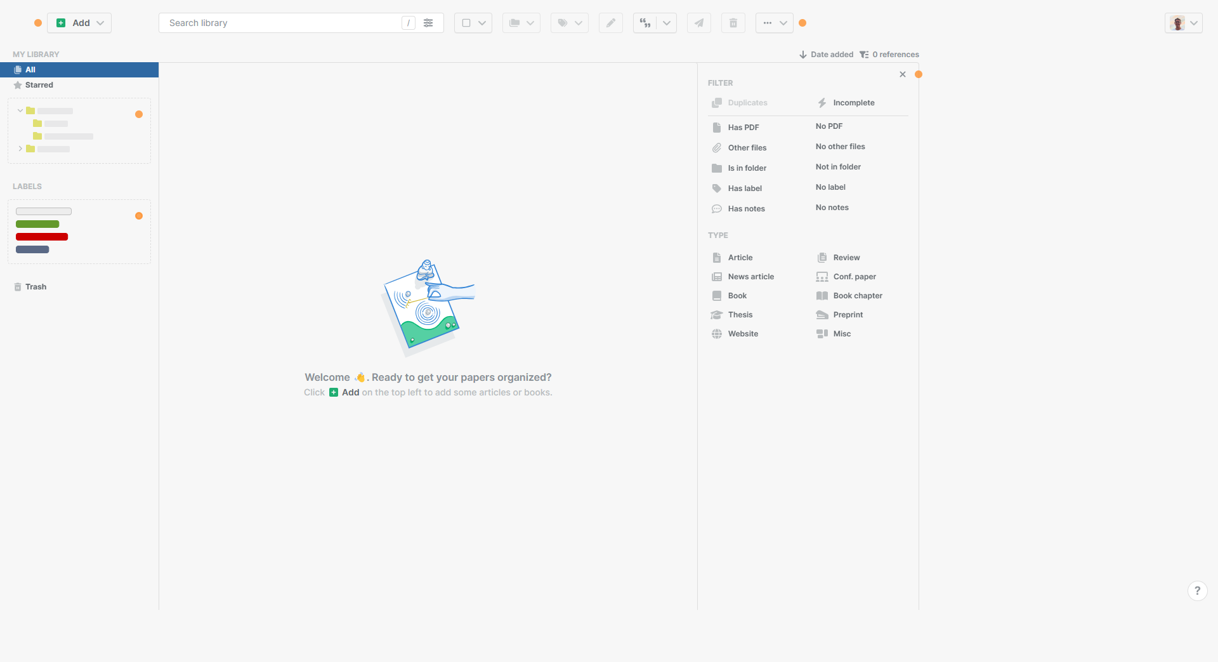Filter by Thesis type
The image size is (1218, 662).
click(740, 315)
